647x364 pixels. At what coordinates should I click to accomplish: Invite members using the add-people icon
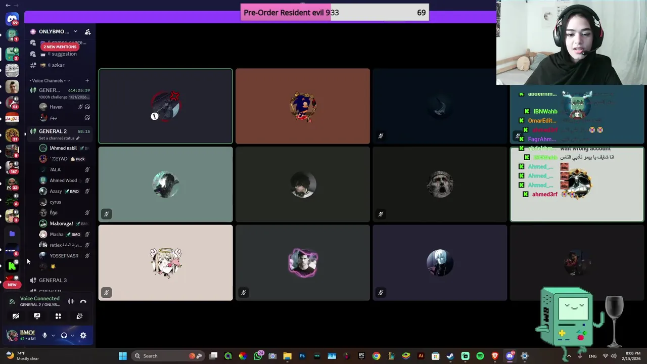click(87, 32)
